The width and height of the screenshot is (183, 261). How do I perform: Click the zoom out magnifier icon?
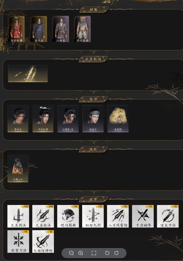pos(71,253)
